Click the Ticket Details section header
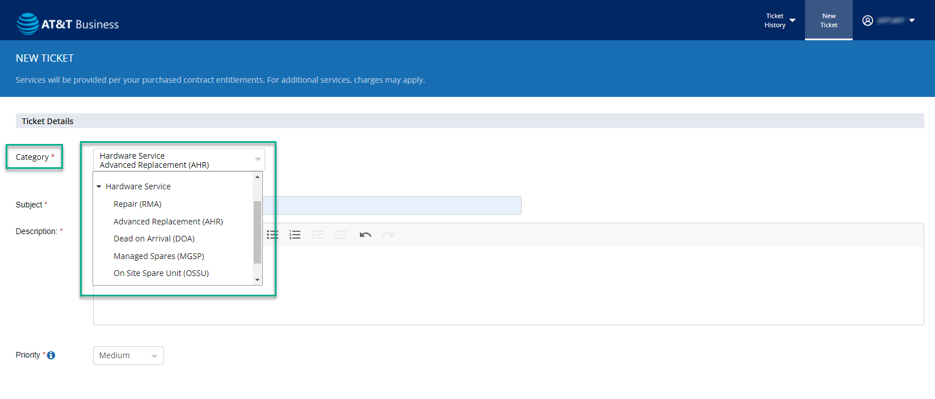The height and width of the screenshot is (399, 935). (x=469, y=121)
